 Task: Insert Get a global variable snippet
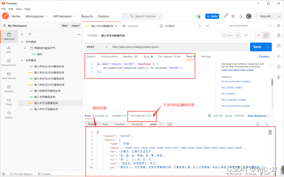[x=232, y=88]
